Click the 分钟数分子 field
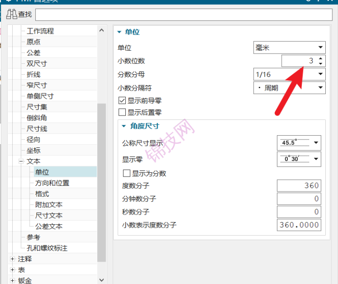Viewport: 338px width, 284px height. pyautogui.click(x=299, y=199)
